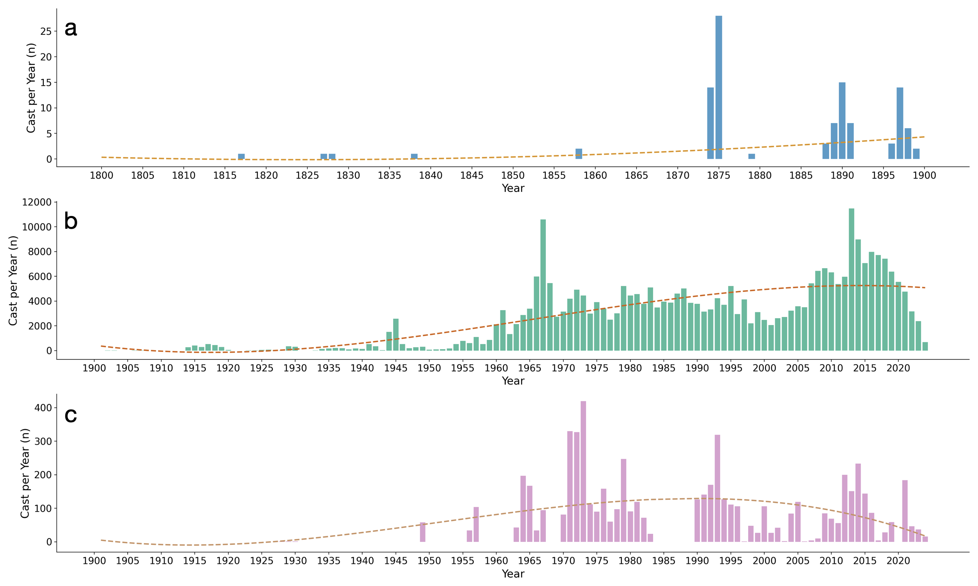Screen dimensions: 978x586
Task: Click panel label letter a
Action: coord(71,29)
